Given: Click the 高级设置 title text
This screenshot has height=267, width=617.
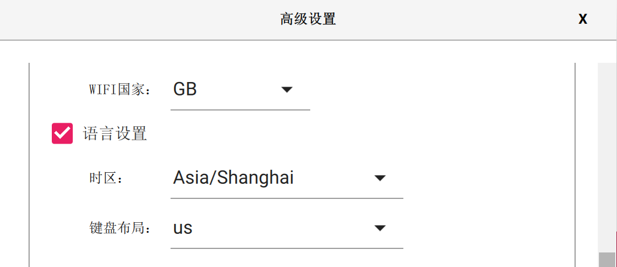Looking at the screenshot, I should (x=308, y=19).
